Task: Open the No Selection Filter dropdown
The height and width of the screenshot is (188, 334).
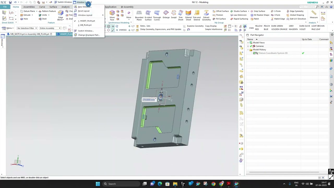Action: 27,28
